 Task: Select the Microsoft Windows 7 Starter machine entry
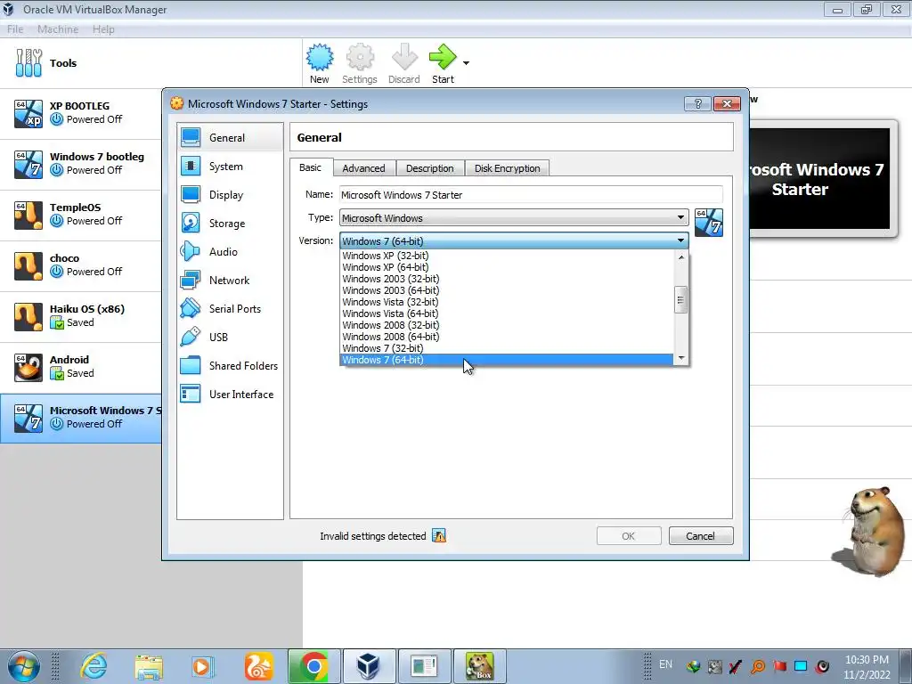tap(81, 418)
